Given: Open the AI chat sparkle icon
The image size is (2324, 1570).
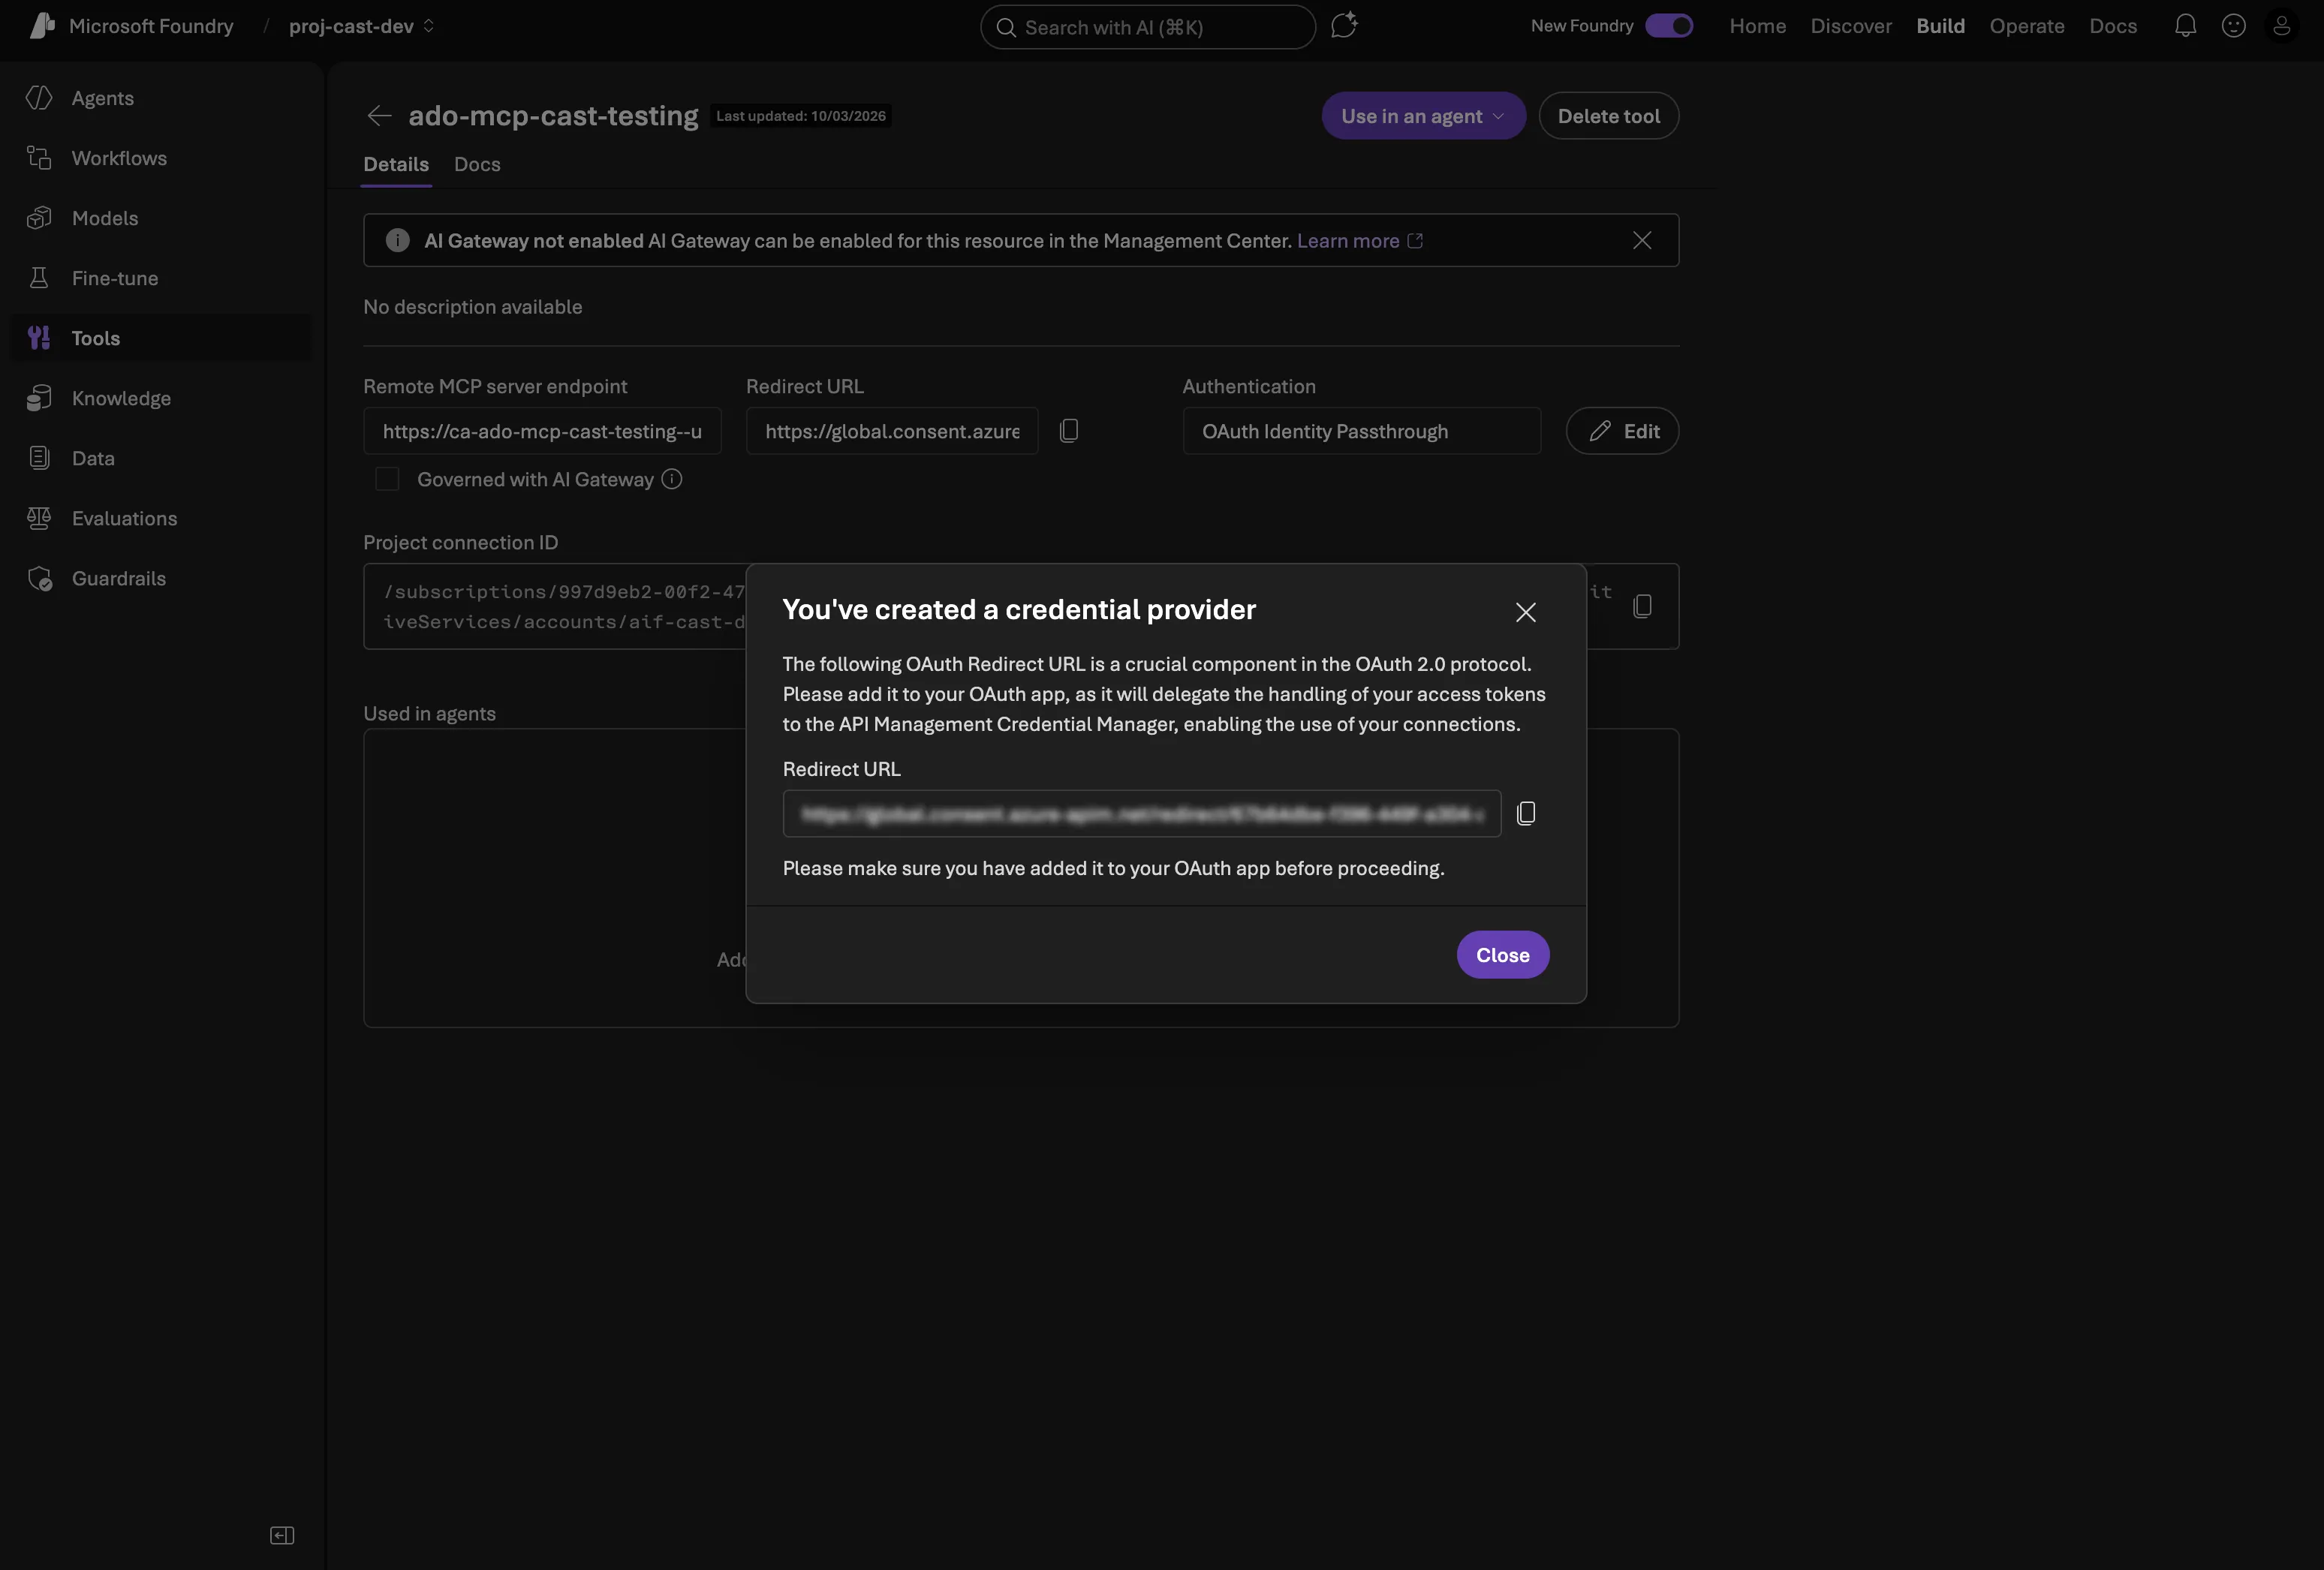Looking at the screenshot, I should [1344, 26].
